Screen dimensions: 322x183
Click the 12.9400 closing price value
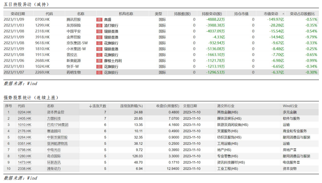[x=173, y=169]
